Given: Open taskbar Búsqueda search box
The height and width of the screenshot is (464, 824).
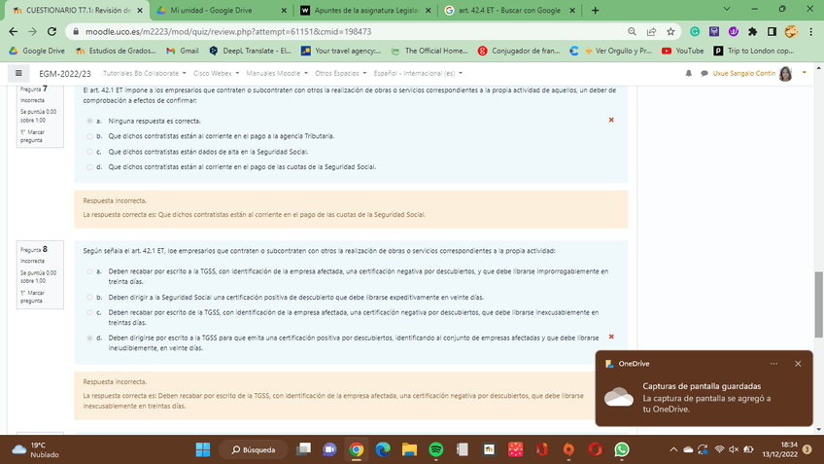Looking at the screenshot, I should point(254,449).
